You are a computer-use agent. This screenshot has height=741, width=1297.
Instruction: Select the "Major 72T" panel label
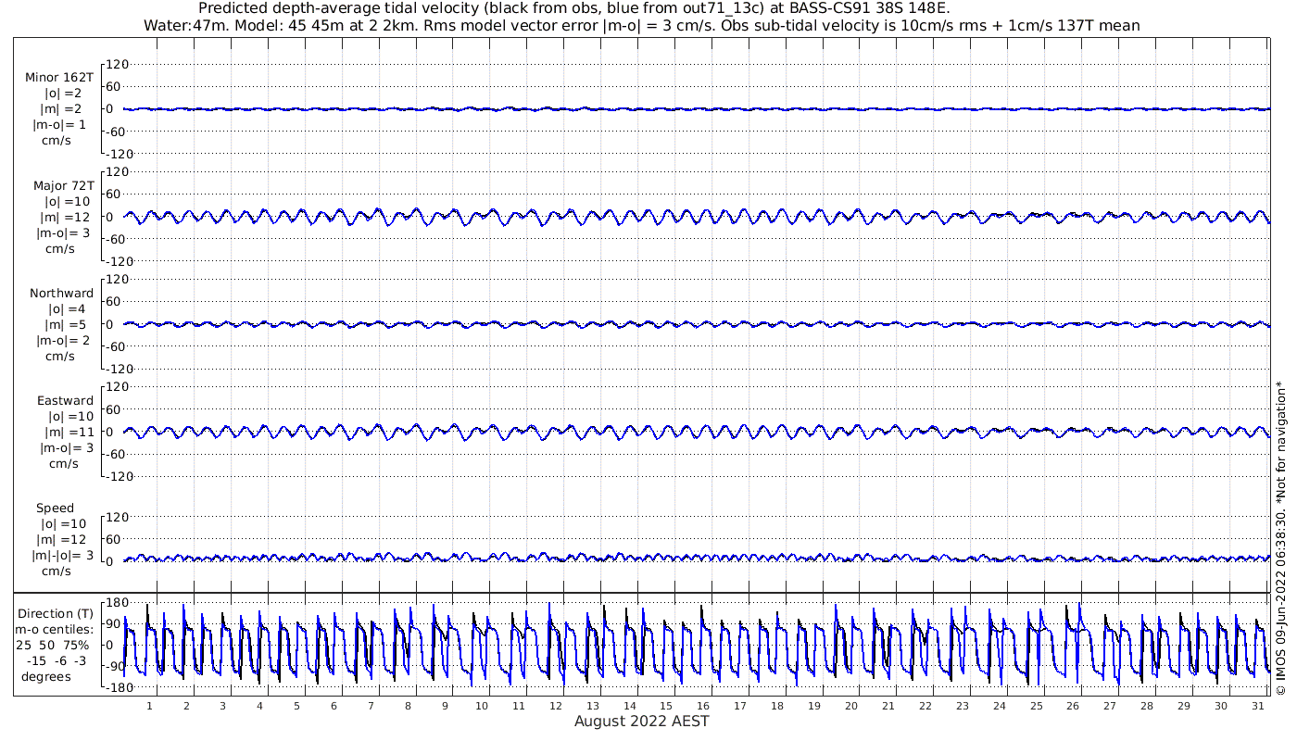tap(63, 185)
